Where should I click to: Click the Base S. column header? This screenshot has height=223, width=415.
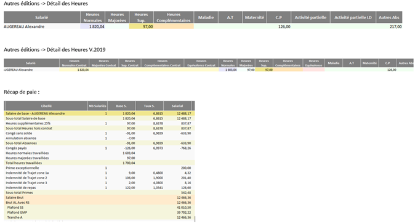[x=121, y=106]
